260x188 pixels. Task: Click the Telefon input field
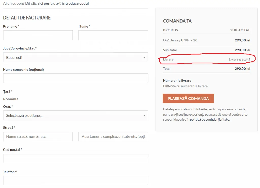[x=76, y=180]
